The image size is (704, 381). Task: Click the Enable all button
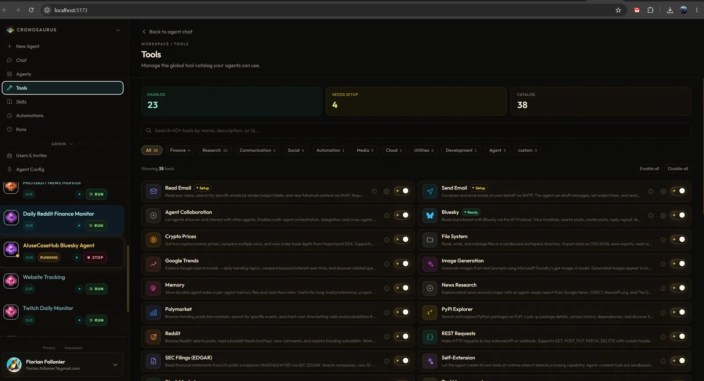coord(649,169)
